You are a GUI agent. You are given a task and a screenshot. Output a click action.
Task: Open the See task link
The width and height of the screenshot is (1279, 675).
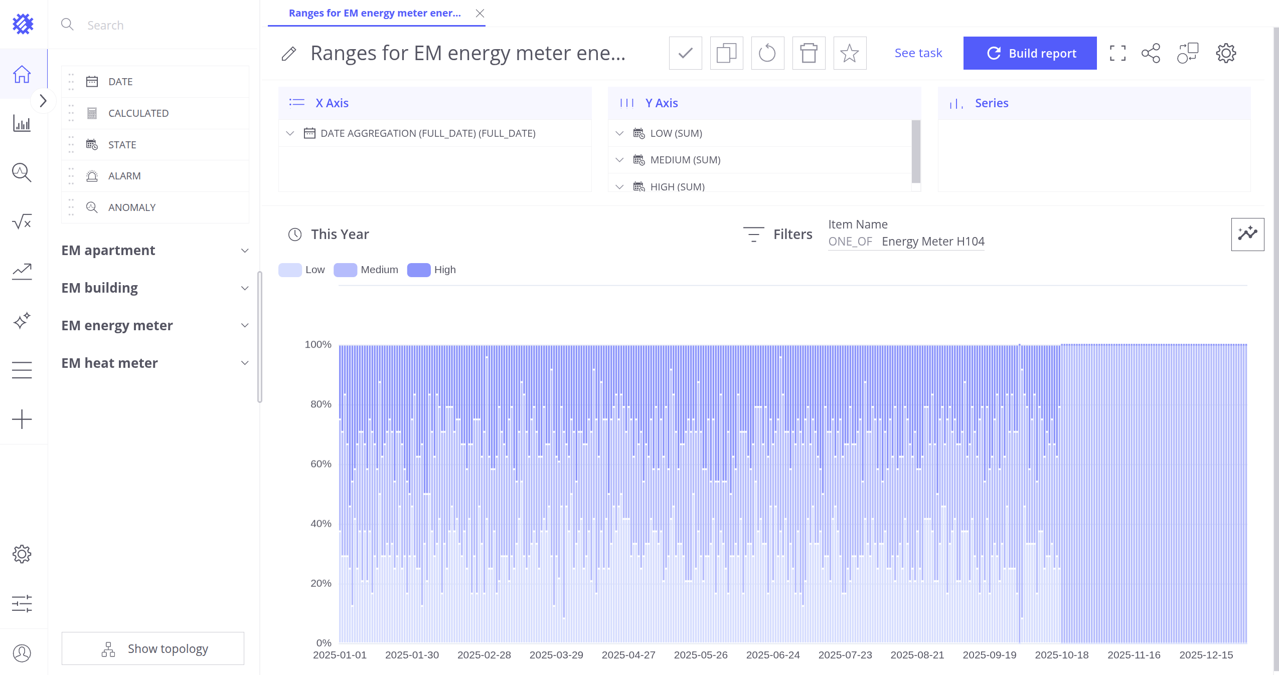918,53
